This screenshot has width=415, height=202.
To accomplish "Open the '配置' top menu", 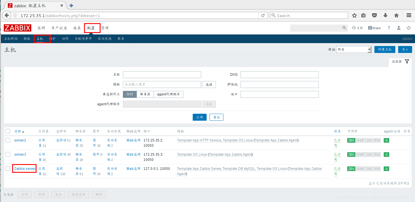I will 91,28.
